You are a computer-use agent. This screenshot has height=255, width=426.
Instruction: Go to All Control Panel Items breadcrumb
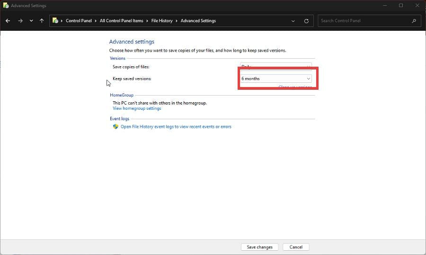click(121, 21)
